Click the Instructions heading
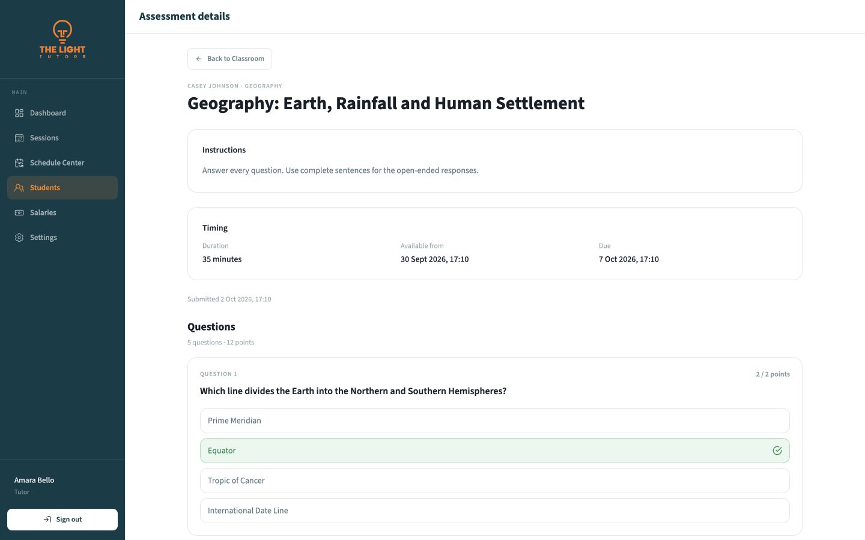865x540 pixels. 224,150
